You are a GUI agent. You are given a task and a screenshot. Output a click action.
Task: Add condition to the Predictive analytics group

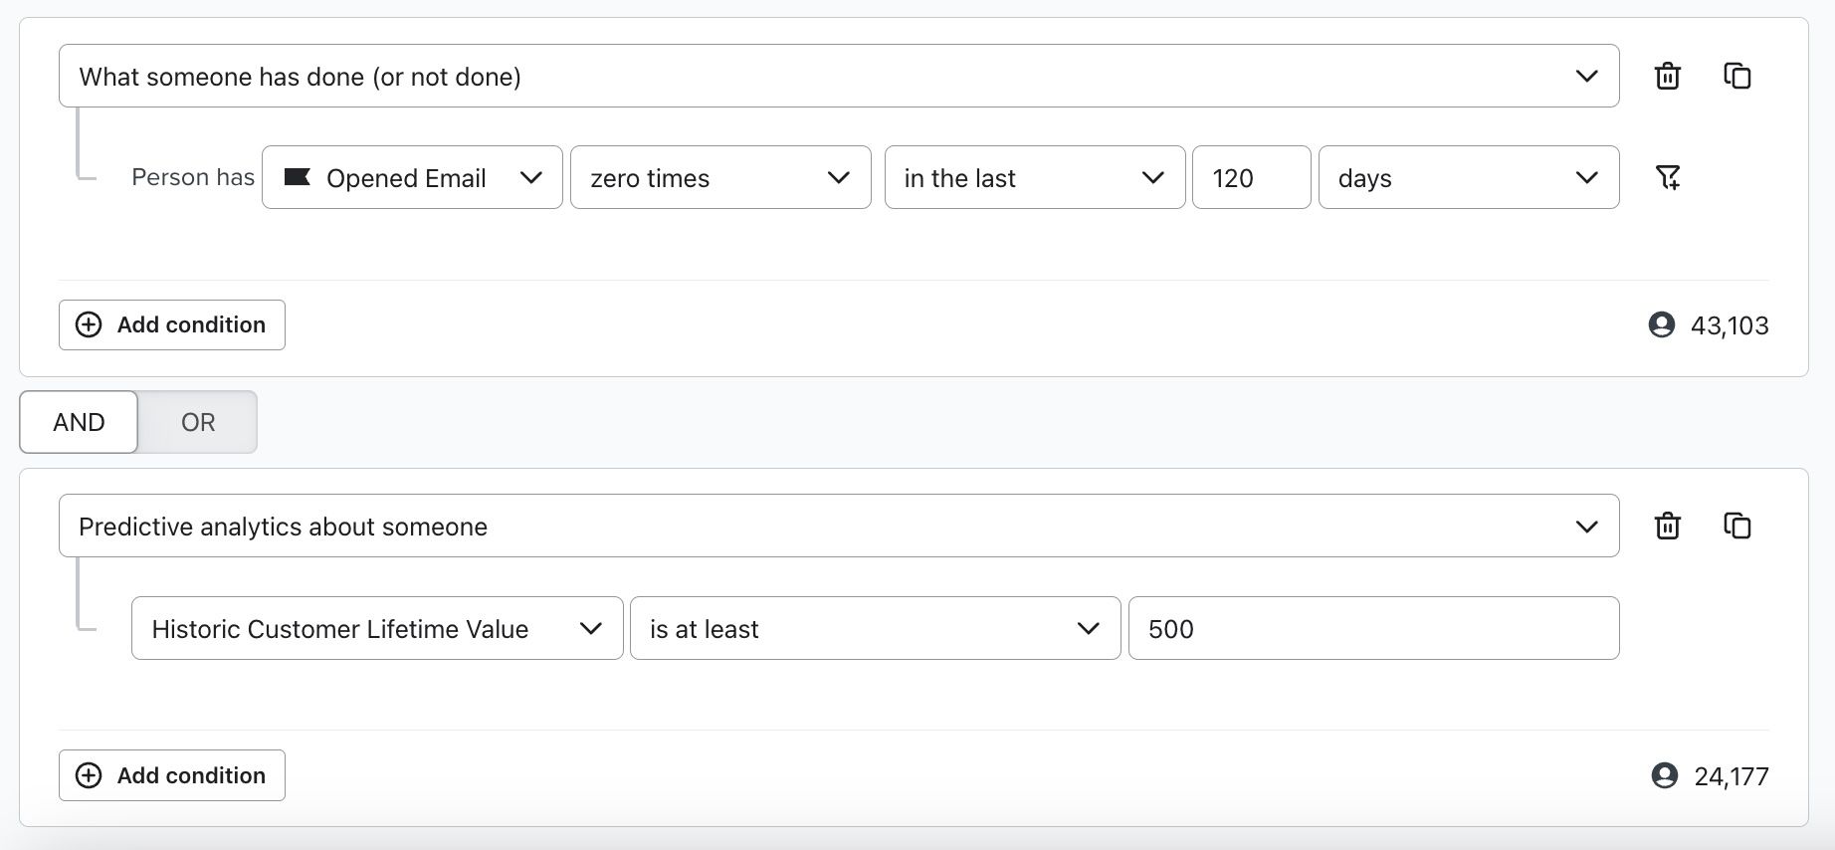point(172,775)
